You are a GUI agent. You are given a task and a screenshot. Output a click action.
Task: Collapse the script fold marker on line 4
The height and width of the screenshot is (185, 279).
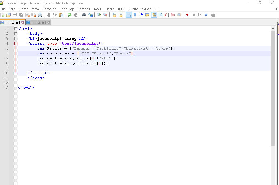pyautogui.click(x=16, y=44)
